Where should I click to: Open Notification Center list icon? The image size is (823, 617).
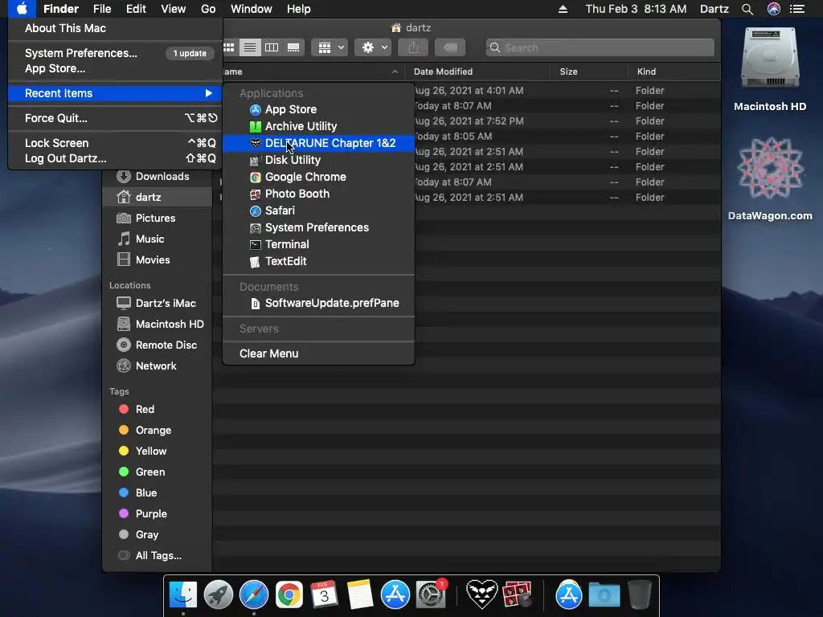coord(797,9)
